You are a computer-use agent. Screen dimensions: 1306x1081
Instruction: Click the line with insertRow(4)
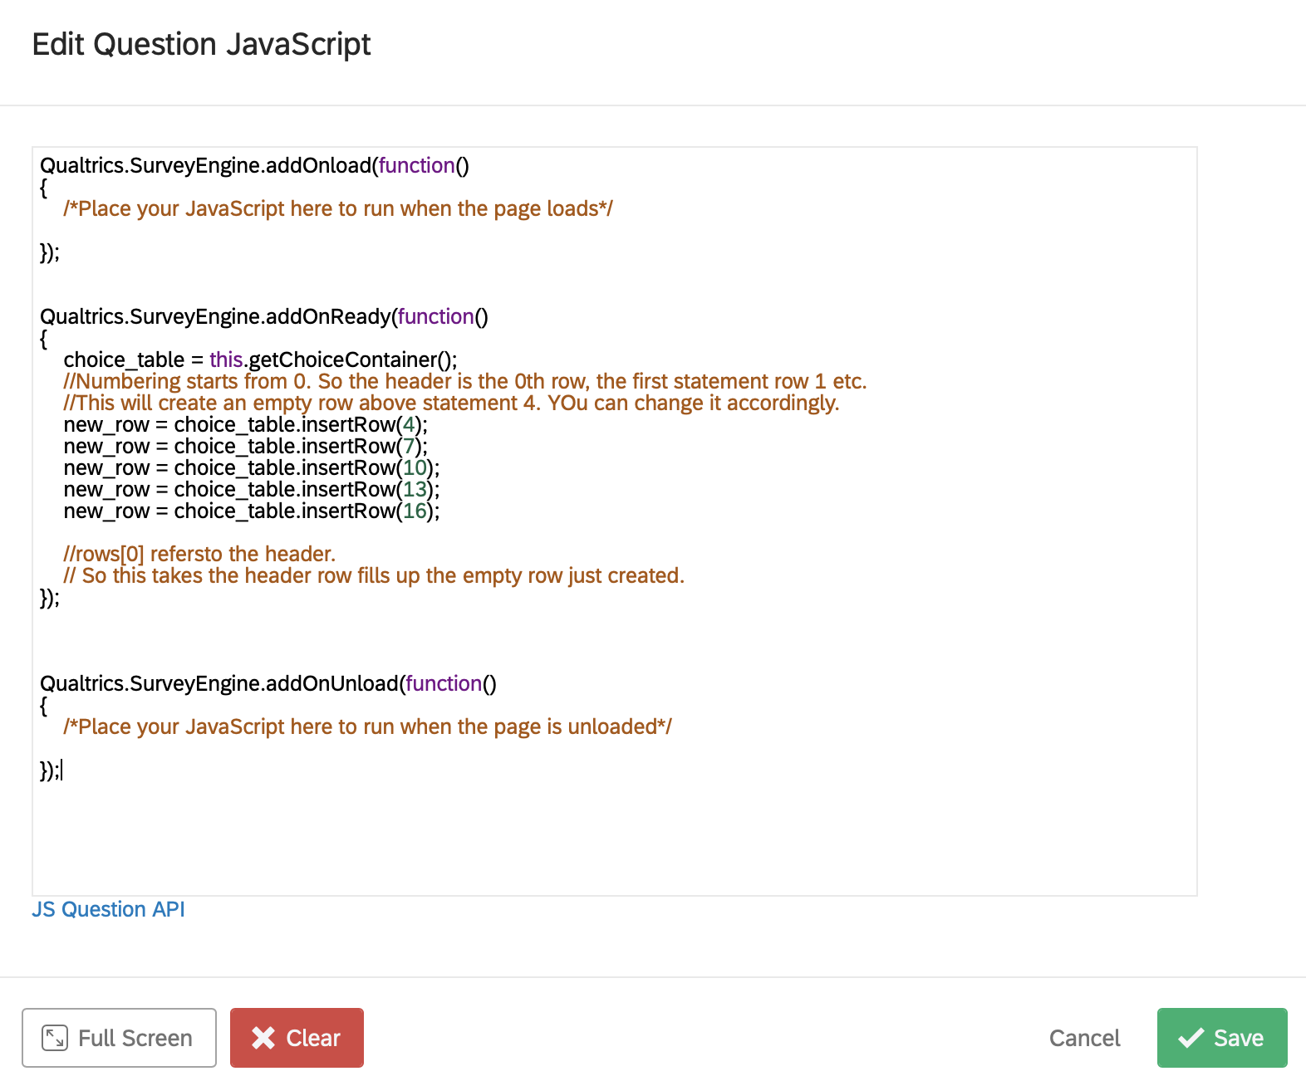pyautogui.click(x=246, y=424)
